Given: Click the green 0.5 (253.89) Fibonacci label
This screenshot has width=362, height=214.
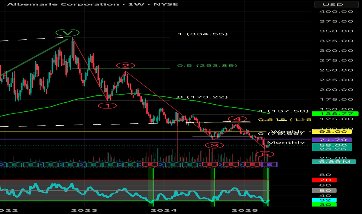Looking at the screenshot, I should point(207,65).
